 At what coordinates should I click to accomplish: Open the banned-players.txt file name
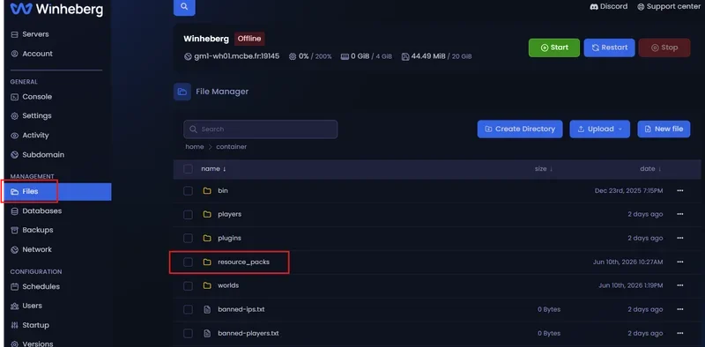click(x=249, y=334)
